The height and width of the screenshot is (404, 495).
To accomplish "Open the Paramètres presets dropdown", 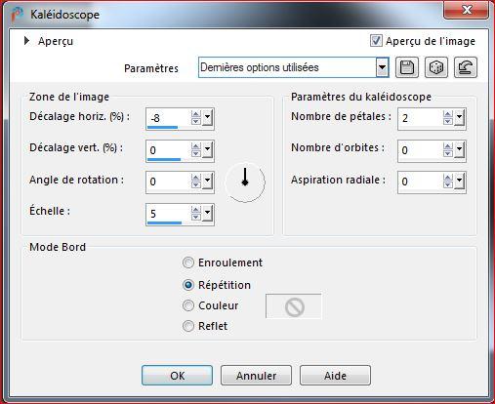I will click(382, 67).
